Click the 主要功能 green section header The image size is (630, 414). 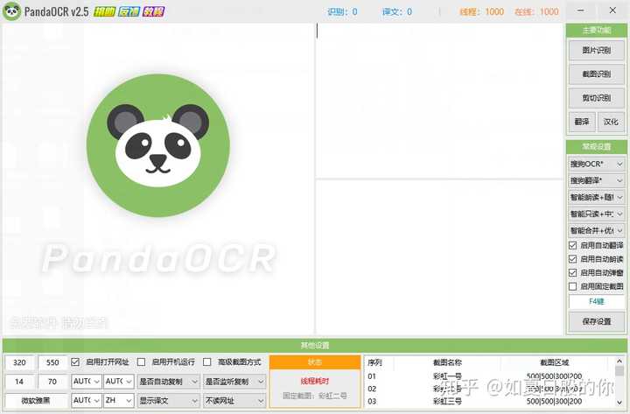click(x=597, y=30)
